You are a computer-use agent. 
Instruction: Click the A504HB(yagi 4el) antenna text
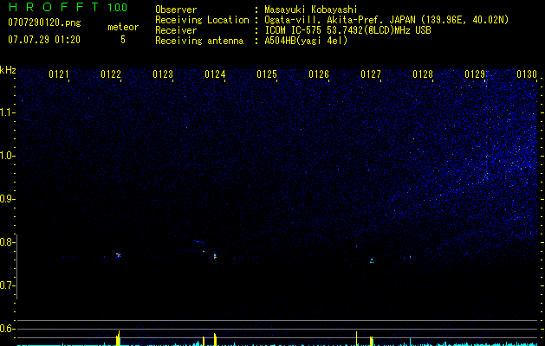[306, 41]
